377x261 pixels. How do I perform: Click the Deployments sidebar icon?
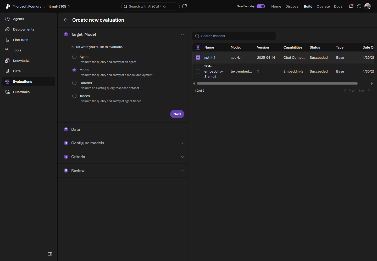[7, 29]
